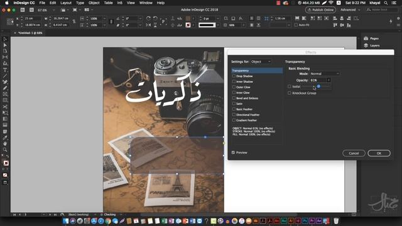
Task: Click the Publish Online button
Action: pyautogui.click(x=320, y=10)
